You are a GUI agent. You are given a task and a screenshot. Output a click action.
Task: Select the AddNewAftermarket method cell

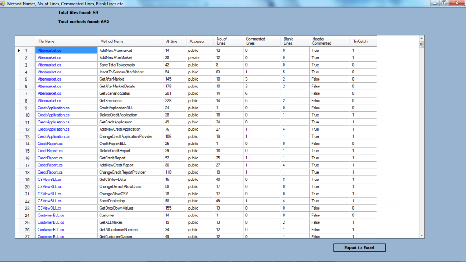[130, 51]
